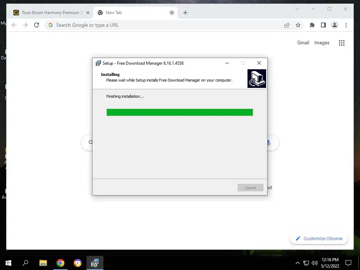The width and height of the screenshot is (360, 270).
Task: Click Customize Chrome button
Action: pos(319,239)
